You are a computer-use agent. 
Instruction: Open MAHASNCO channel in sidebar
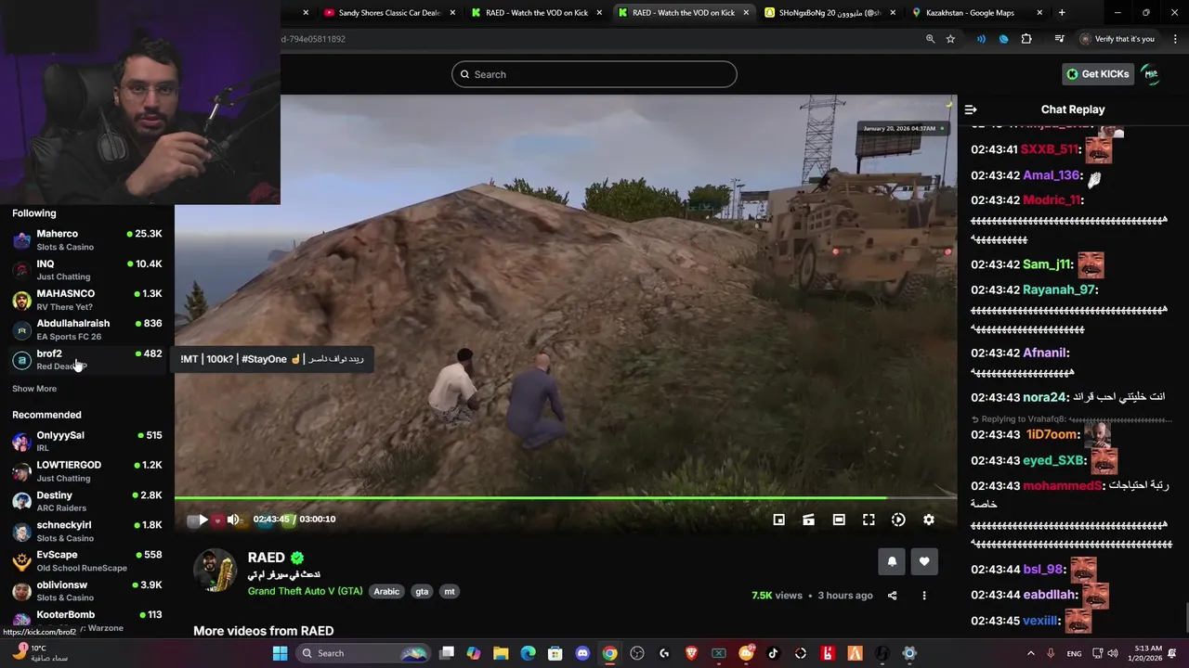point(87,300)
